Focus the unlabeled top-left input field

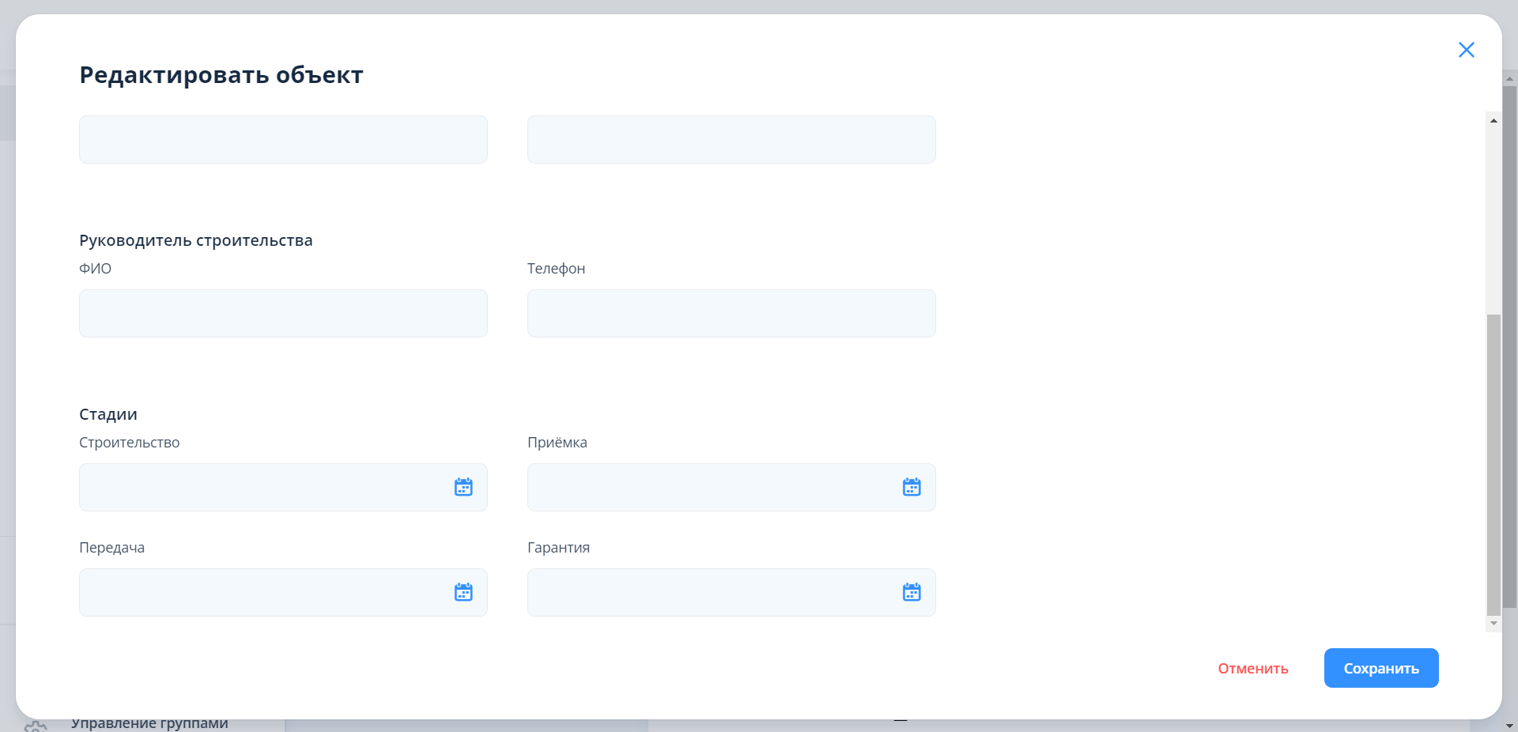click(283, 140)
